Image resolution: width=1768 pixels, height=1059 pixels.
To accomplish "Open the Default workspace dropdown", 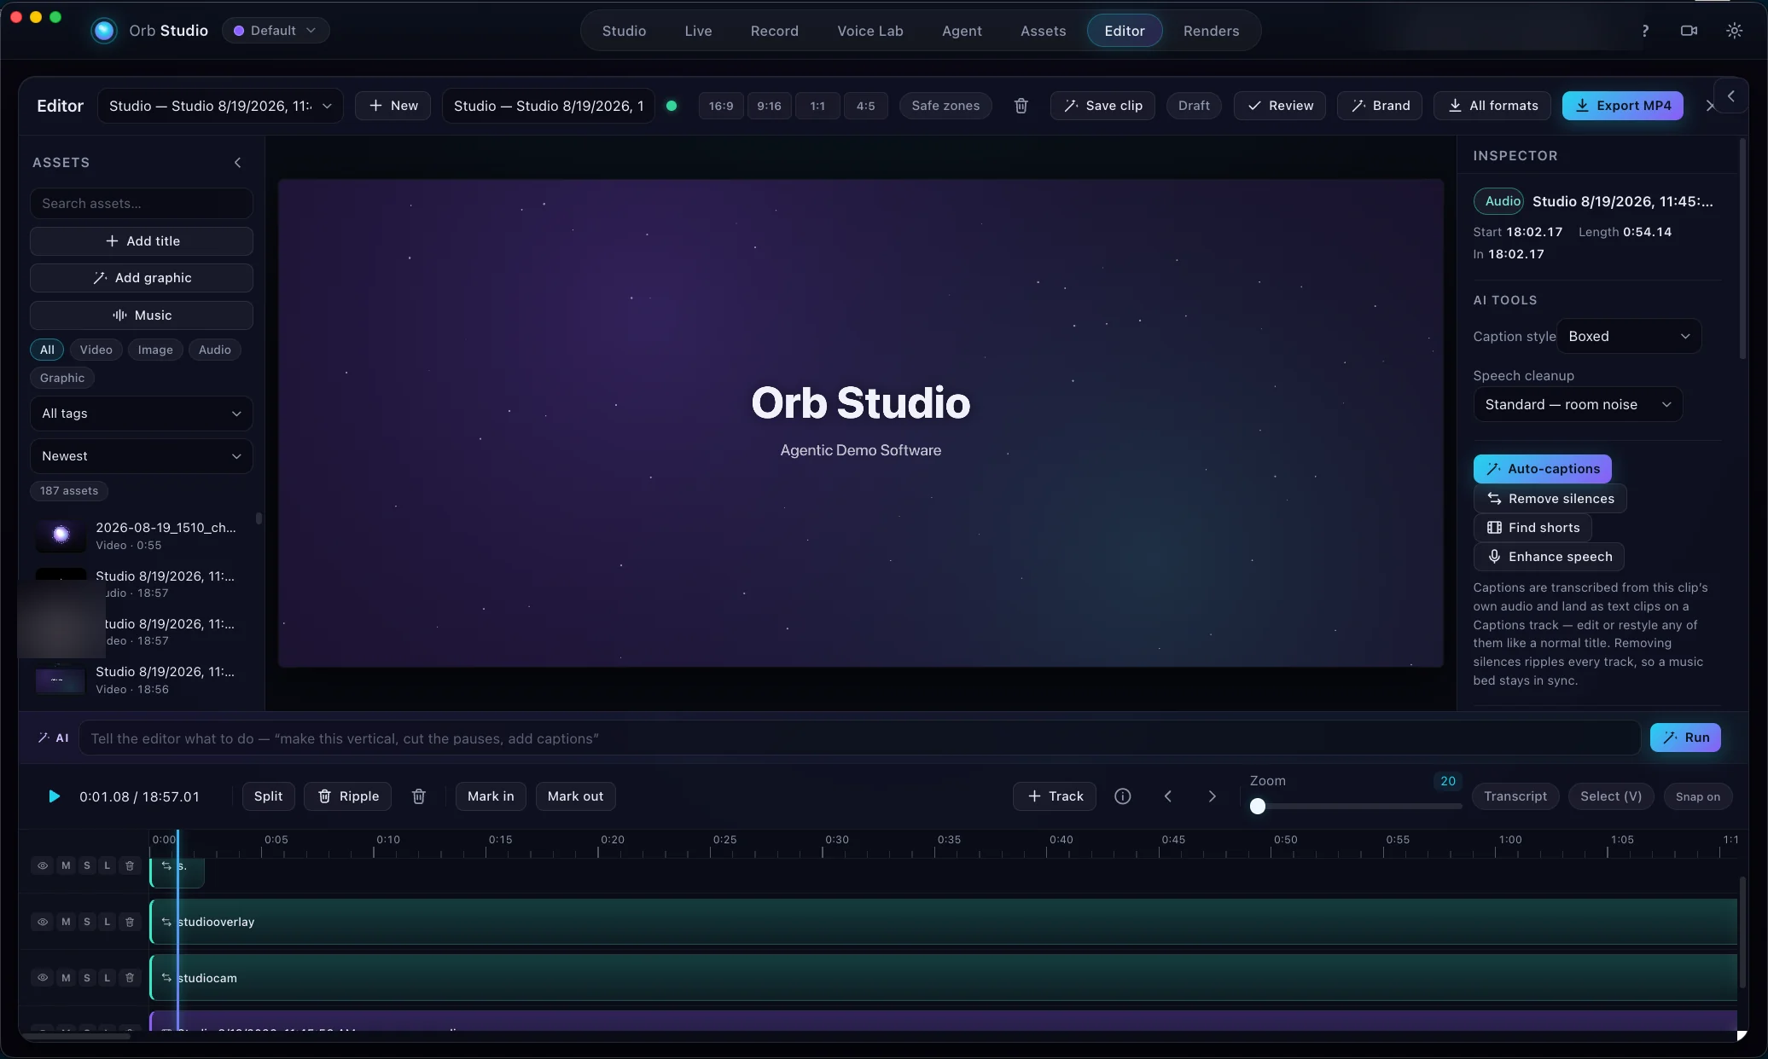I will pos(276,31).
